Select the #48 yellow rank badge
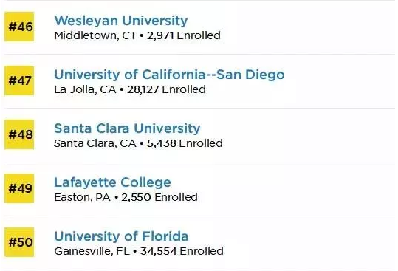This screenshot has width=398, height=271. pyautogui.click(x=19, y=134)
